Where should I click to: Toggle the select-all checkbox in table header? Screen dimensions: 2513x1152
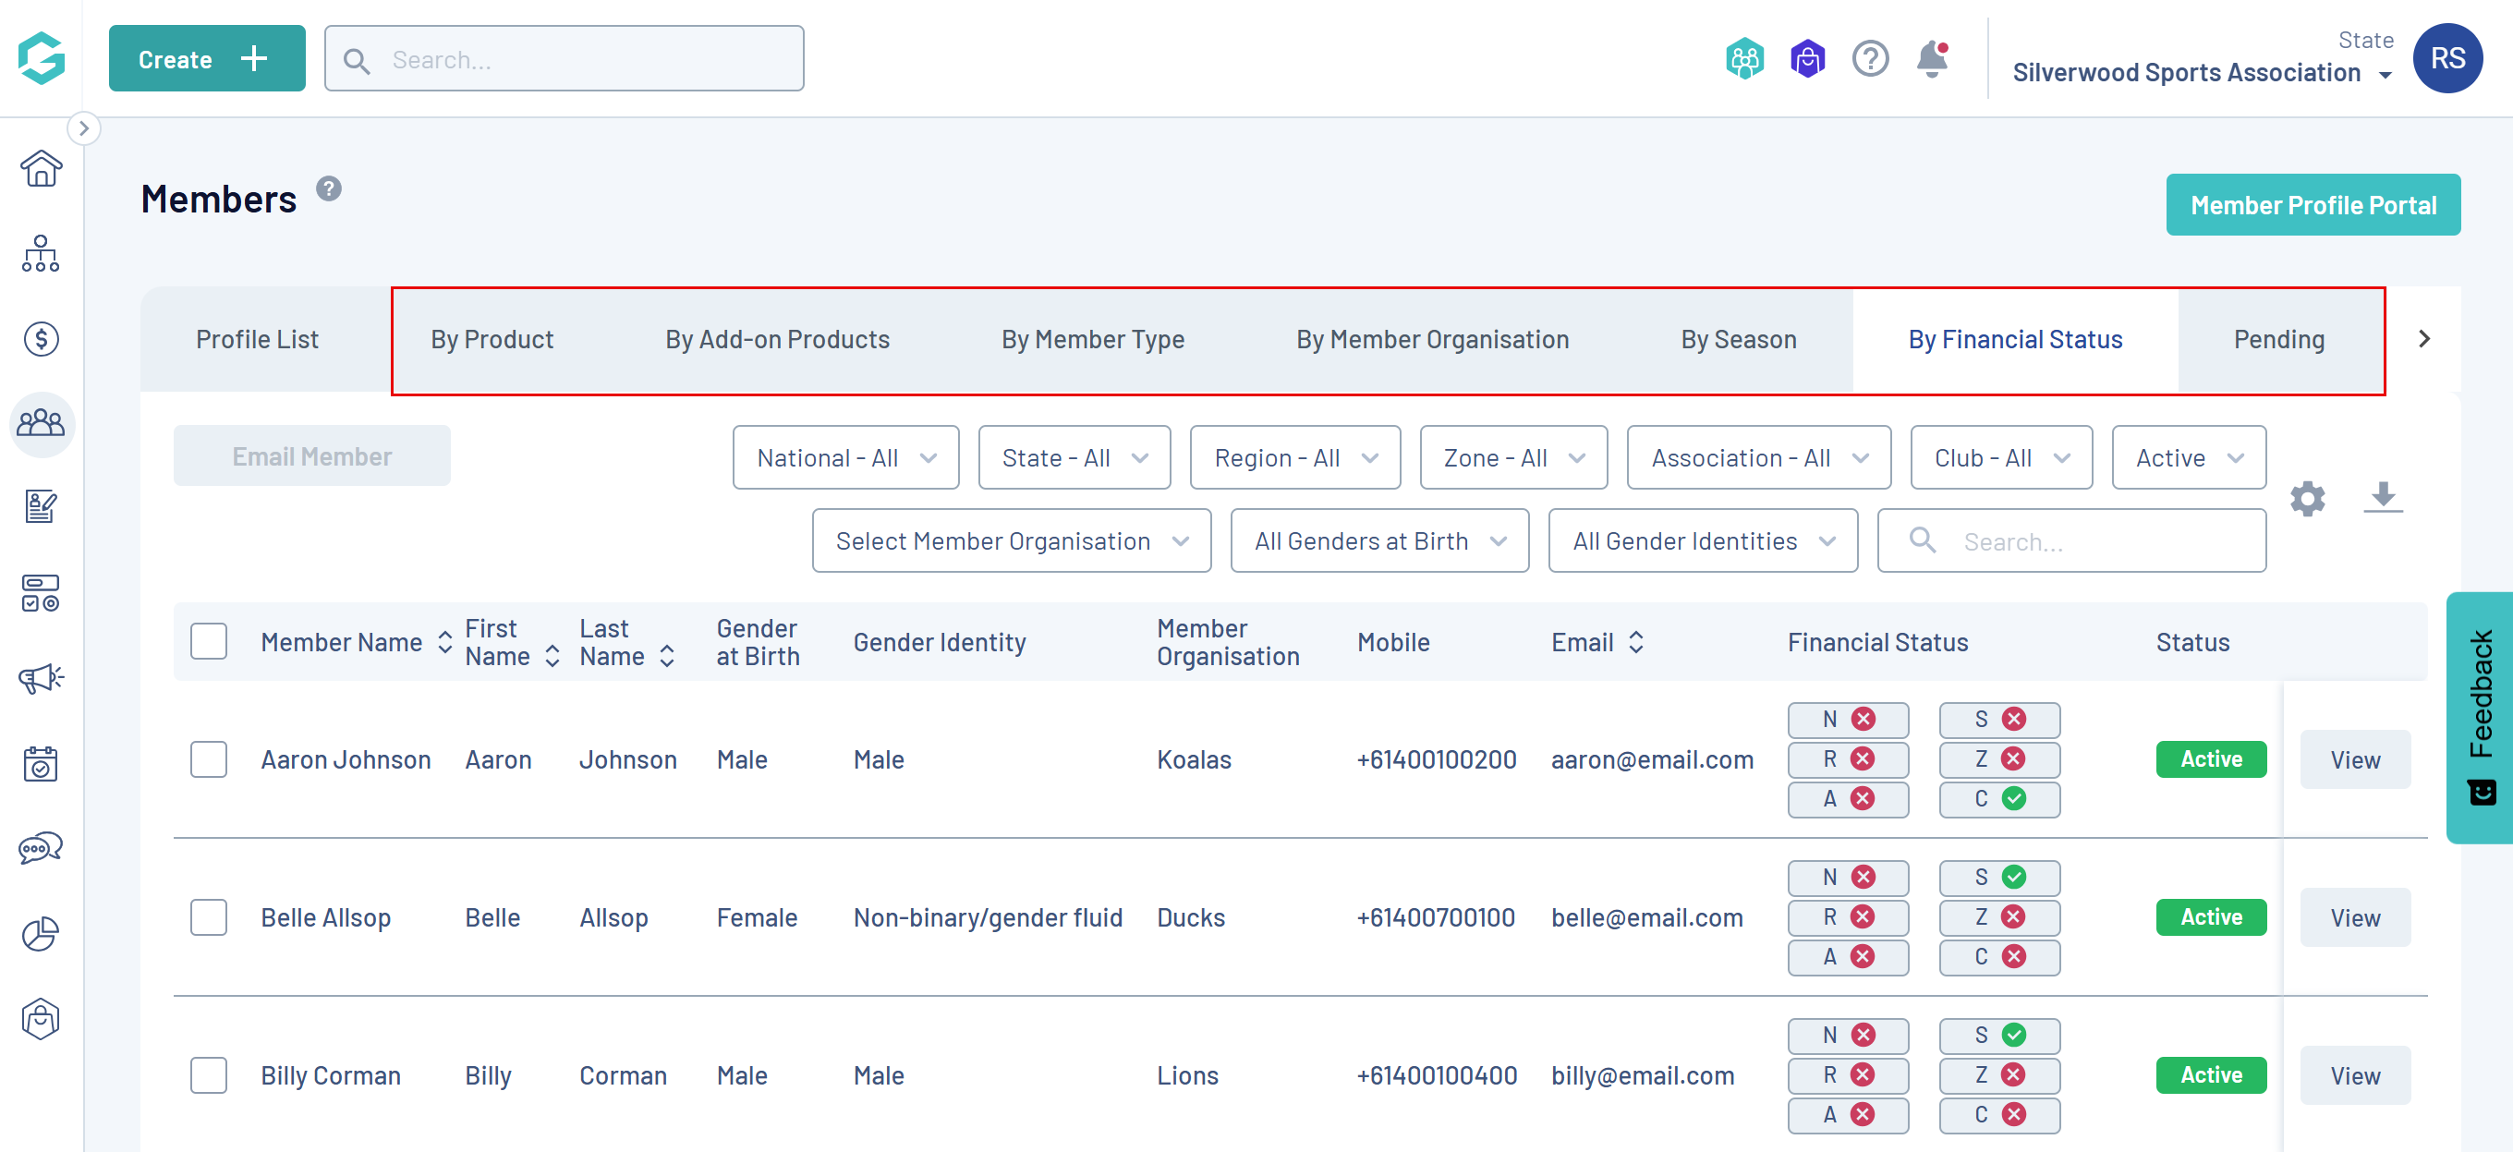point(209,641)
